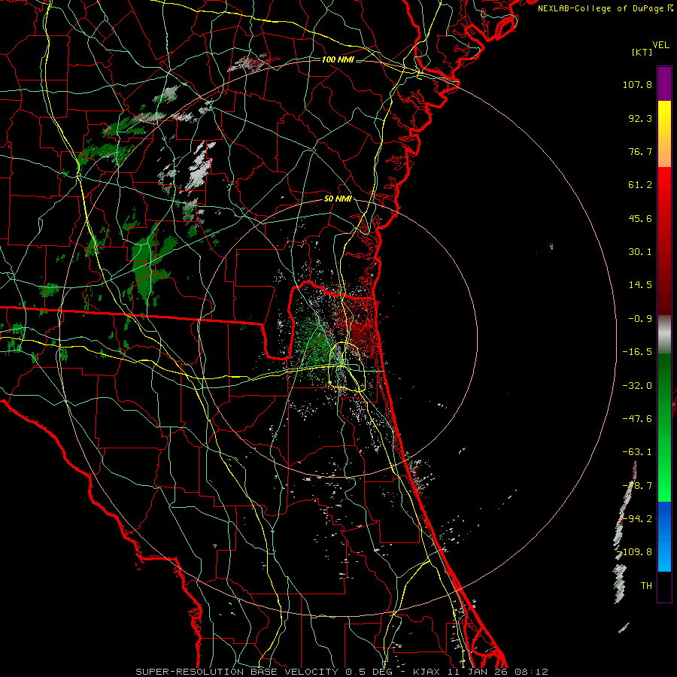Click the -16.5 value on velocity scale

pyautogui.click(x=637, y=352)
